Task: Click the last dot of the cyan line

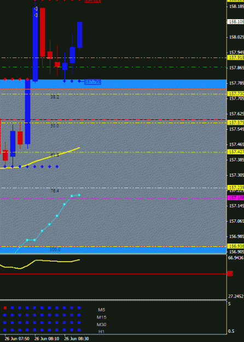Action: 79,195
